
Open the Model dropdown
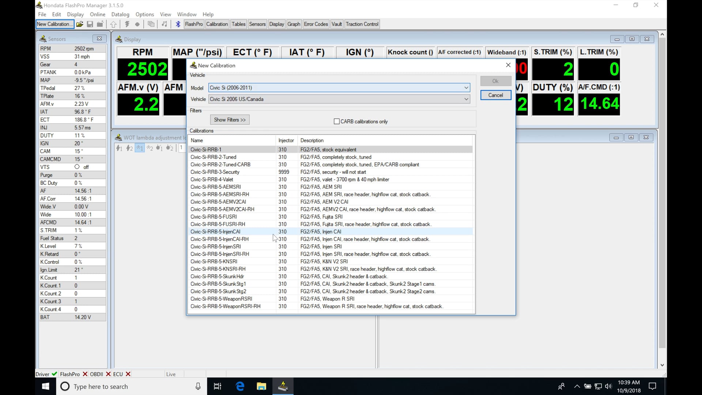click(x=466, y=87)
